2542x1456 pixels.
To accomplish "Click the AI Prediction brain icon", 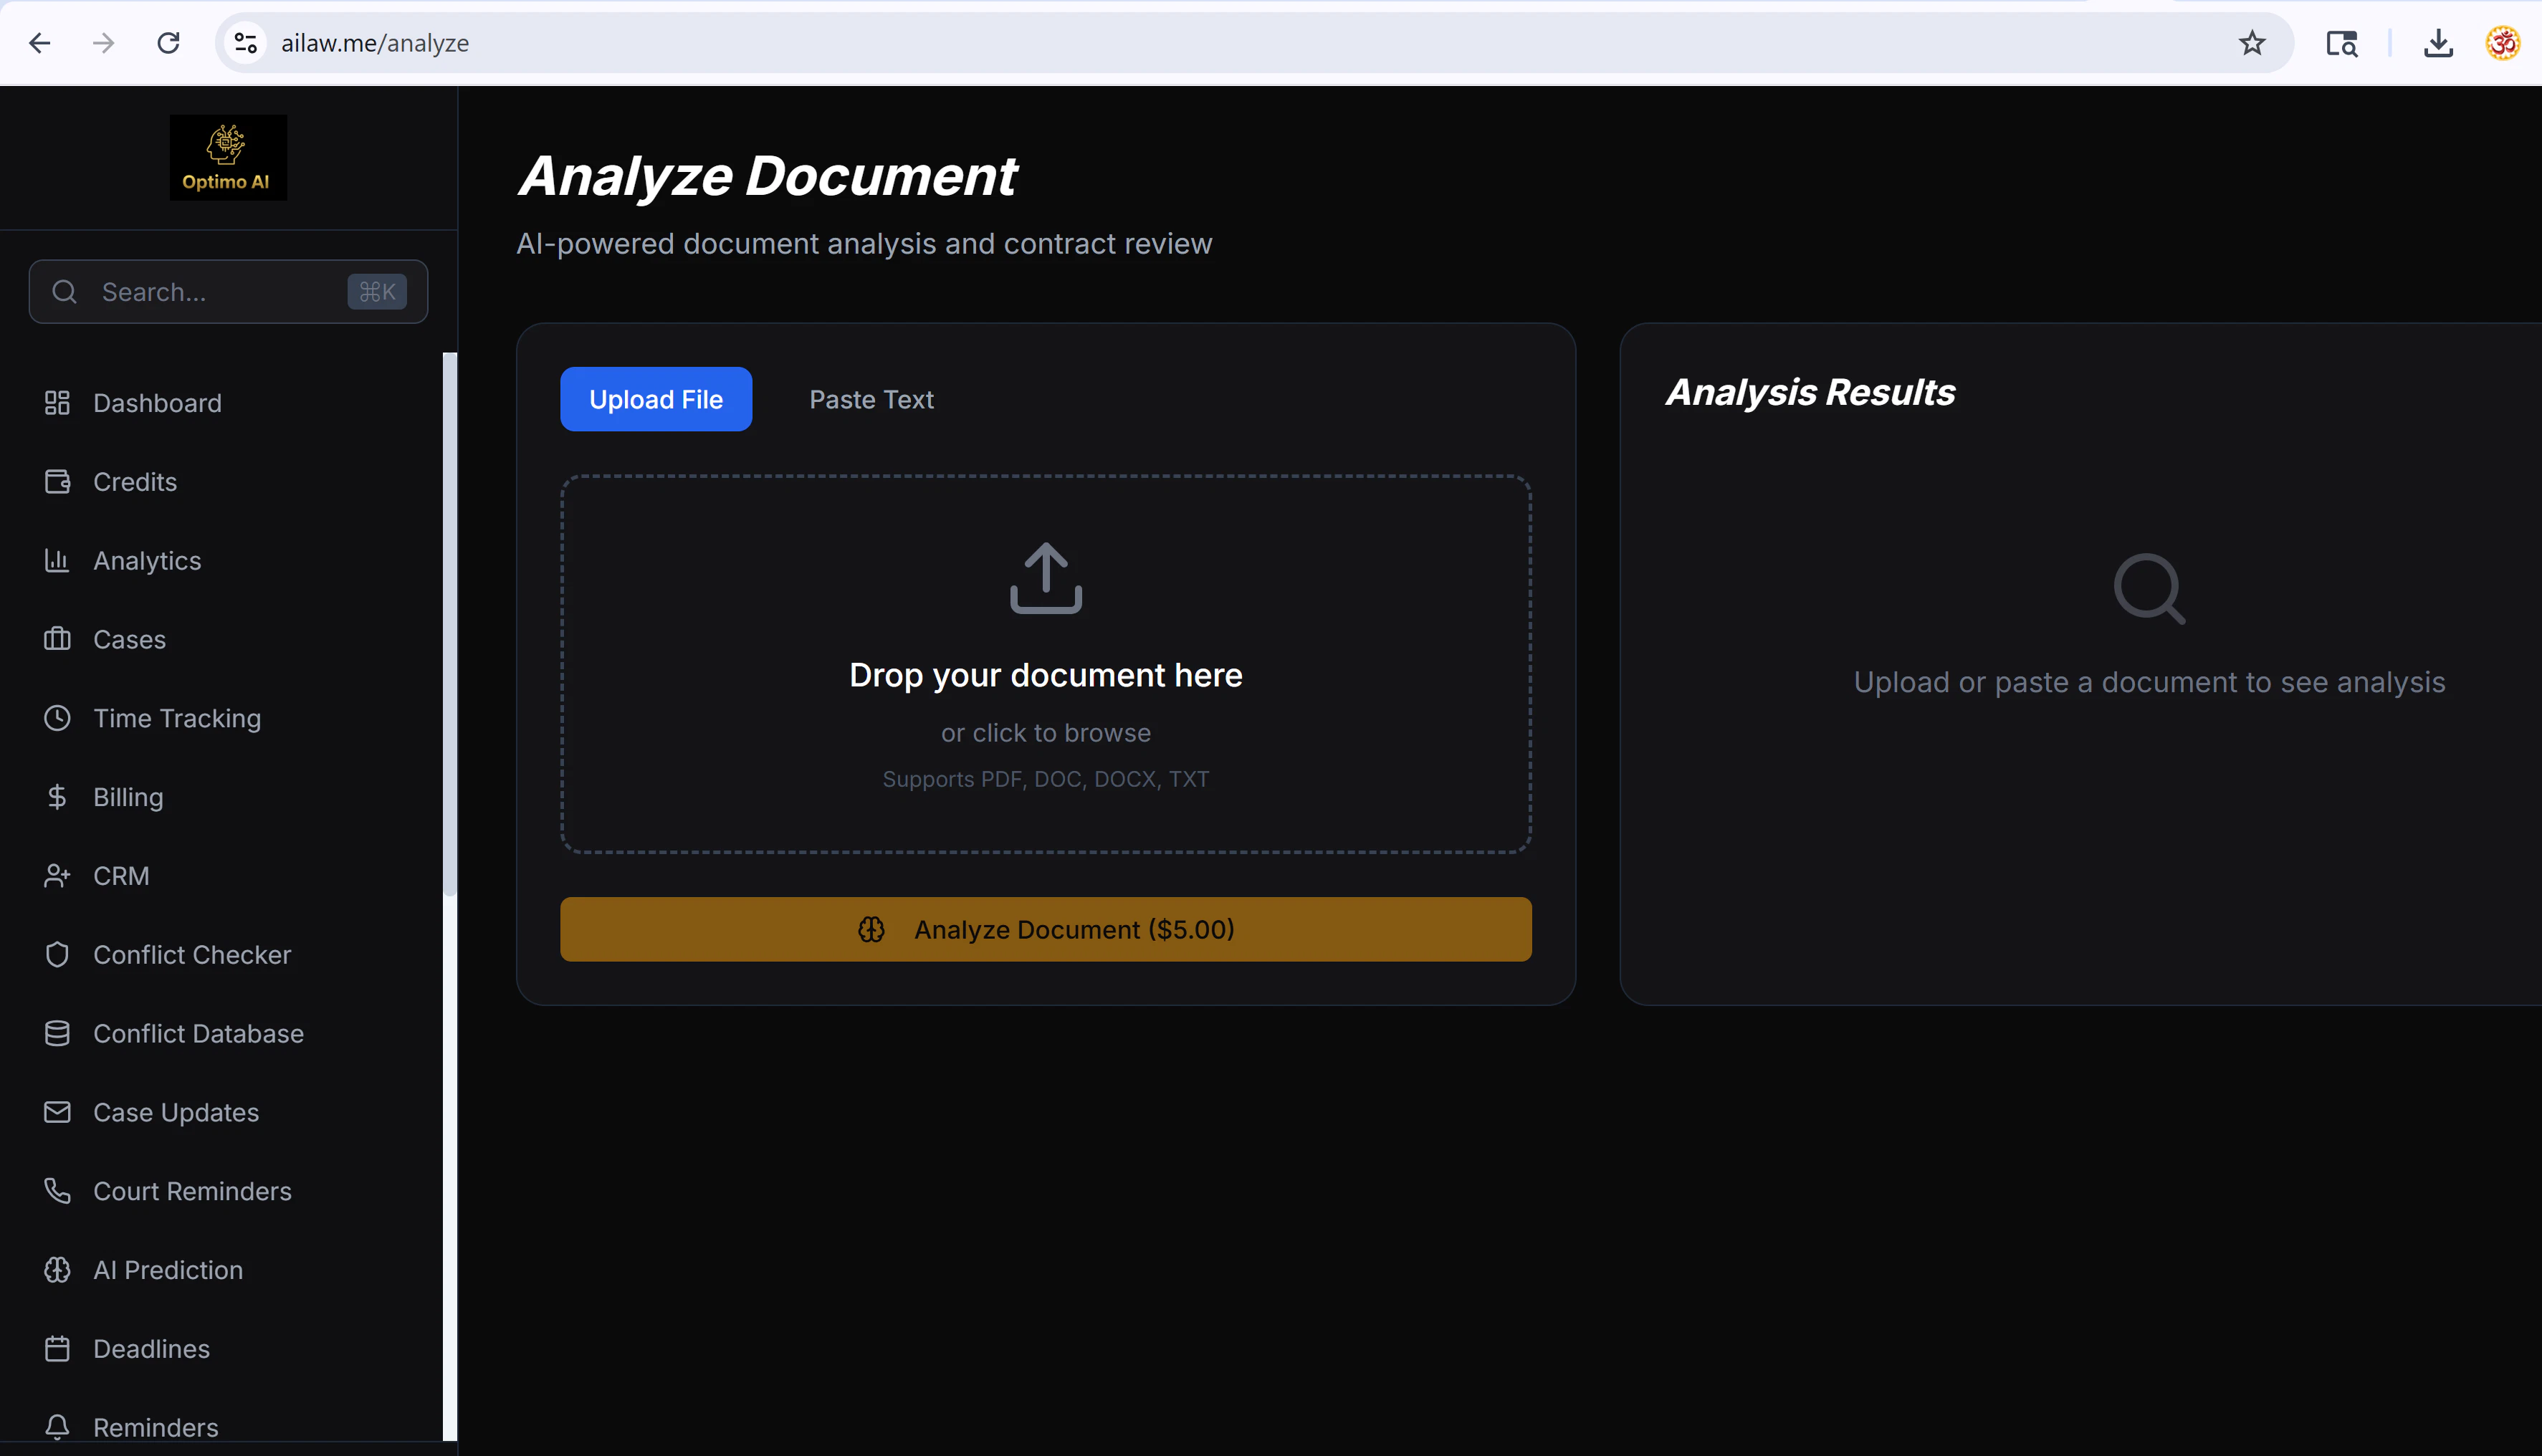I will [57, 1270].
